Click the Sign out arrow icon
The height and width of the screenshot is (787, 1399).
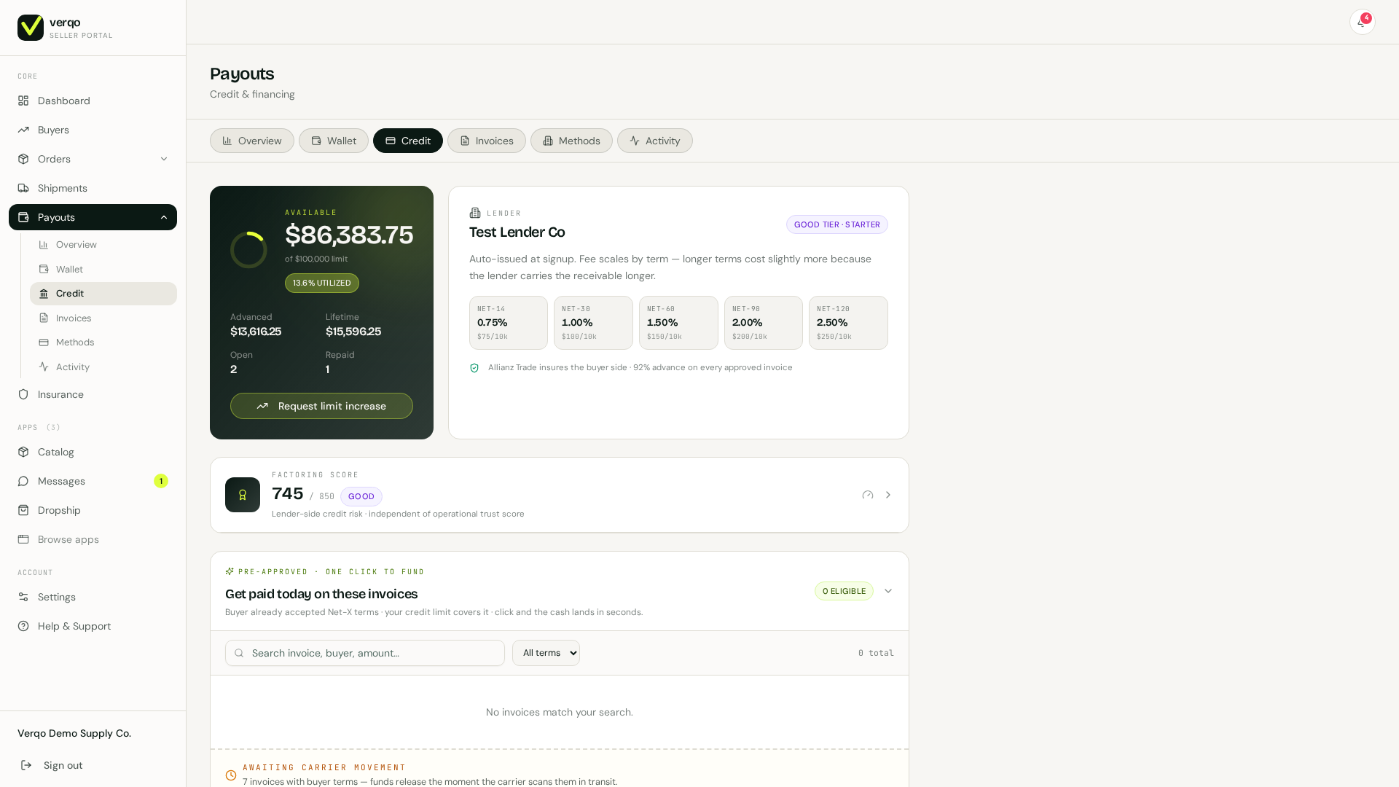(x=26, y=765)
